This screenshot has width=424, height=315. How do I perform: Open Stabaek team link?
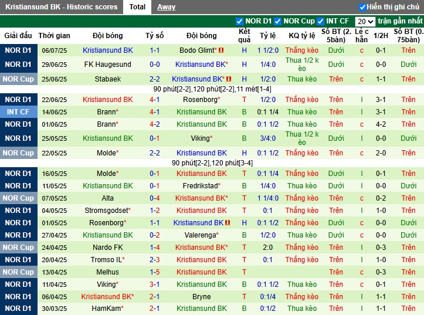(108, 79)
